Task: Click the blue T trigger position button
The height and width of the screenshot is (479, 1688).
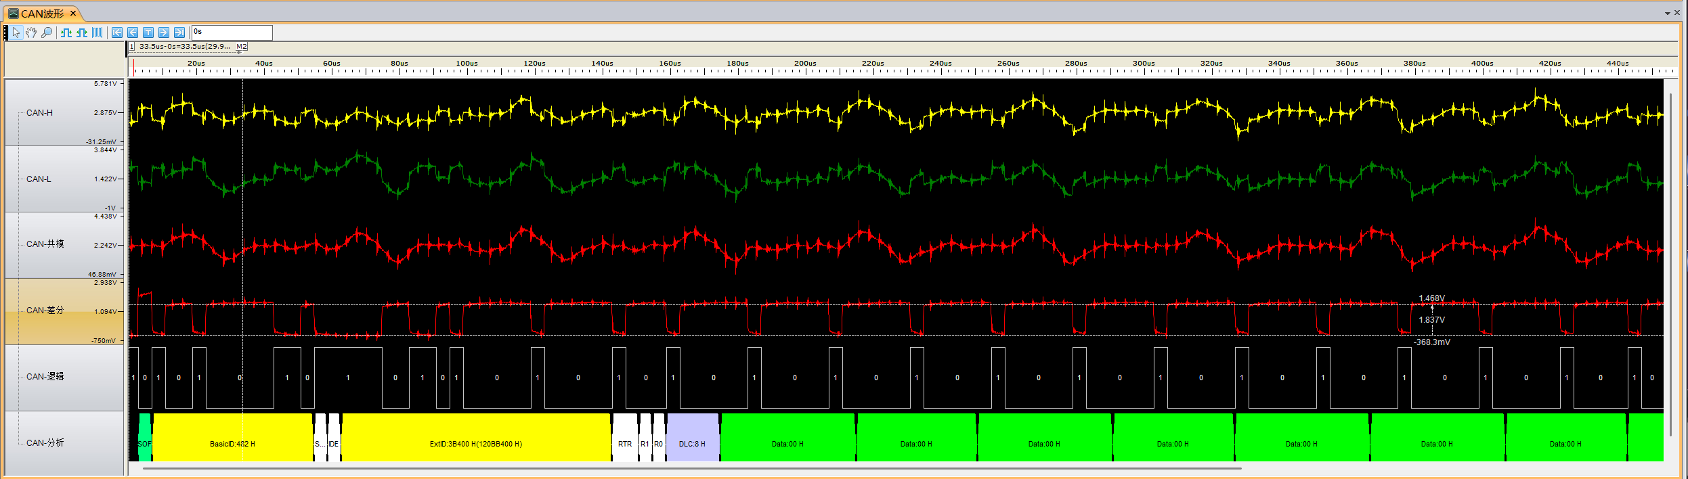Action: point(148,32)
